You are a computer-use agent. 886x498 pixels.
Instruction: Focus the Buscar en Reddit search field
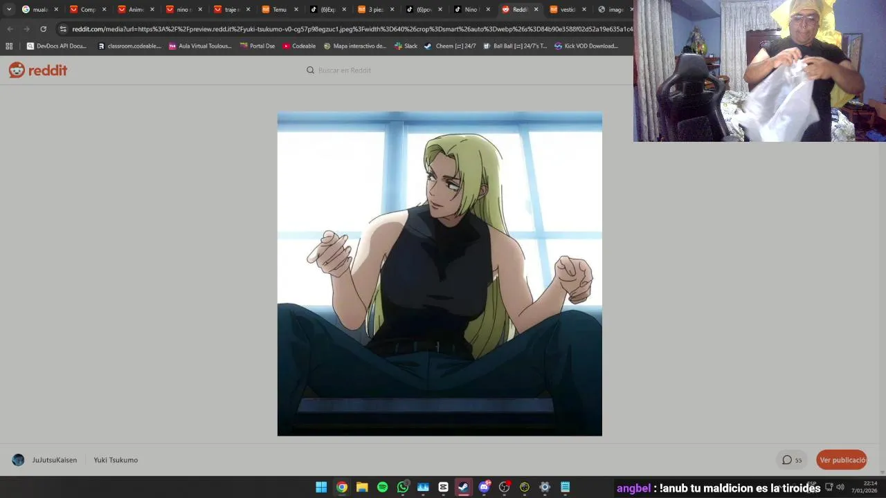pyautogui.click(x=443, y=70)
